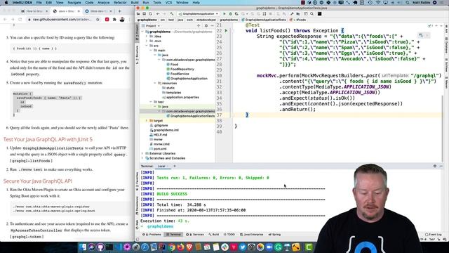The height and width of the screenshot is (253, 449).
Task: Open Firefox from the Dock
Action: (180, 247)
